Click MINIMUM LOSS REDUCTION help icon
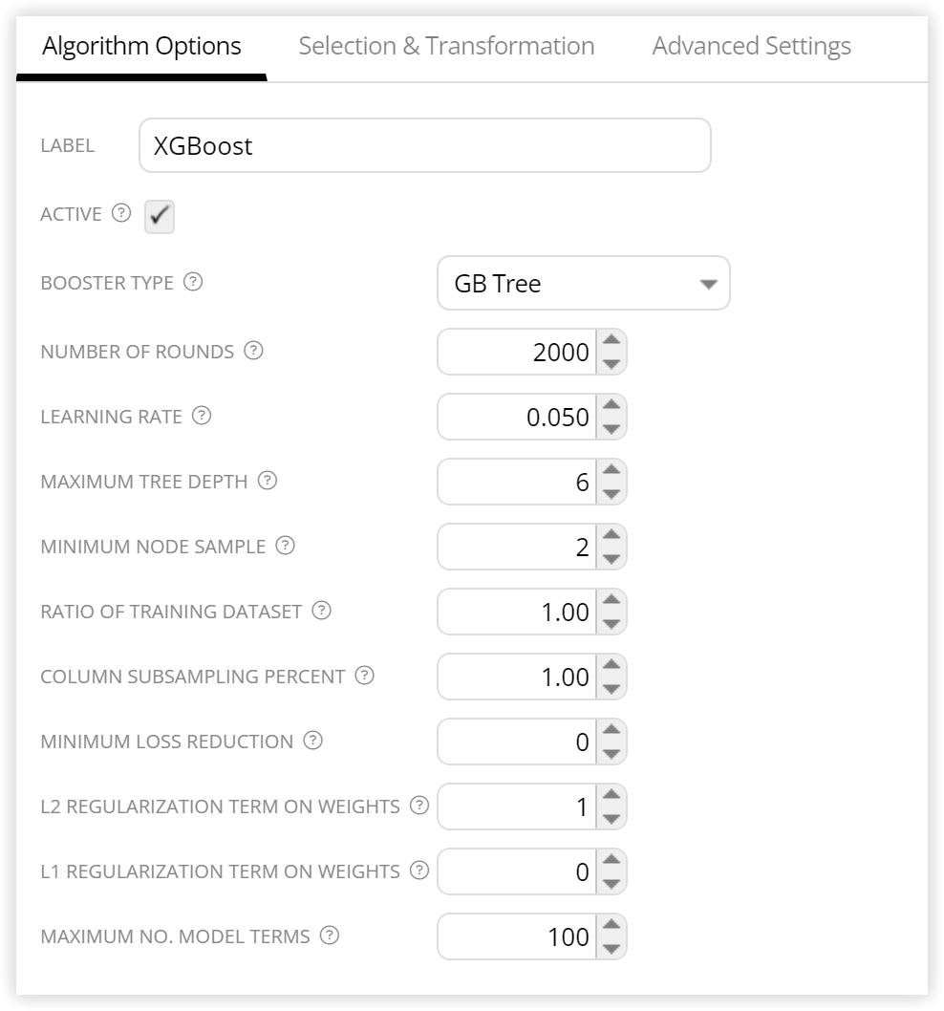The width and height of the screenshot is (944, 1011). pos(312,741)
